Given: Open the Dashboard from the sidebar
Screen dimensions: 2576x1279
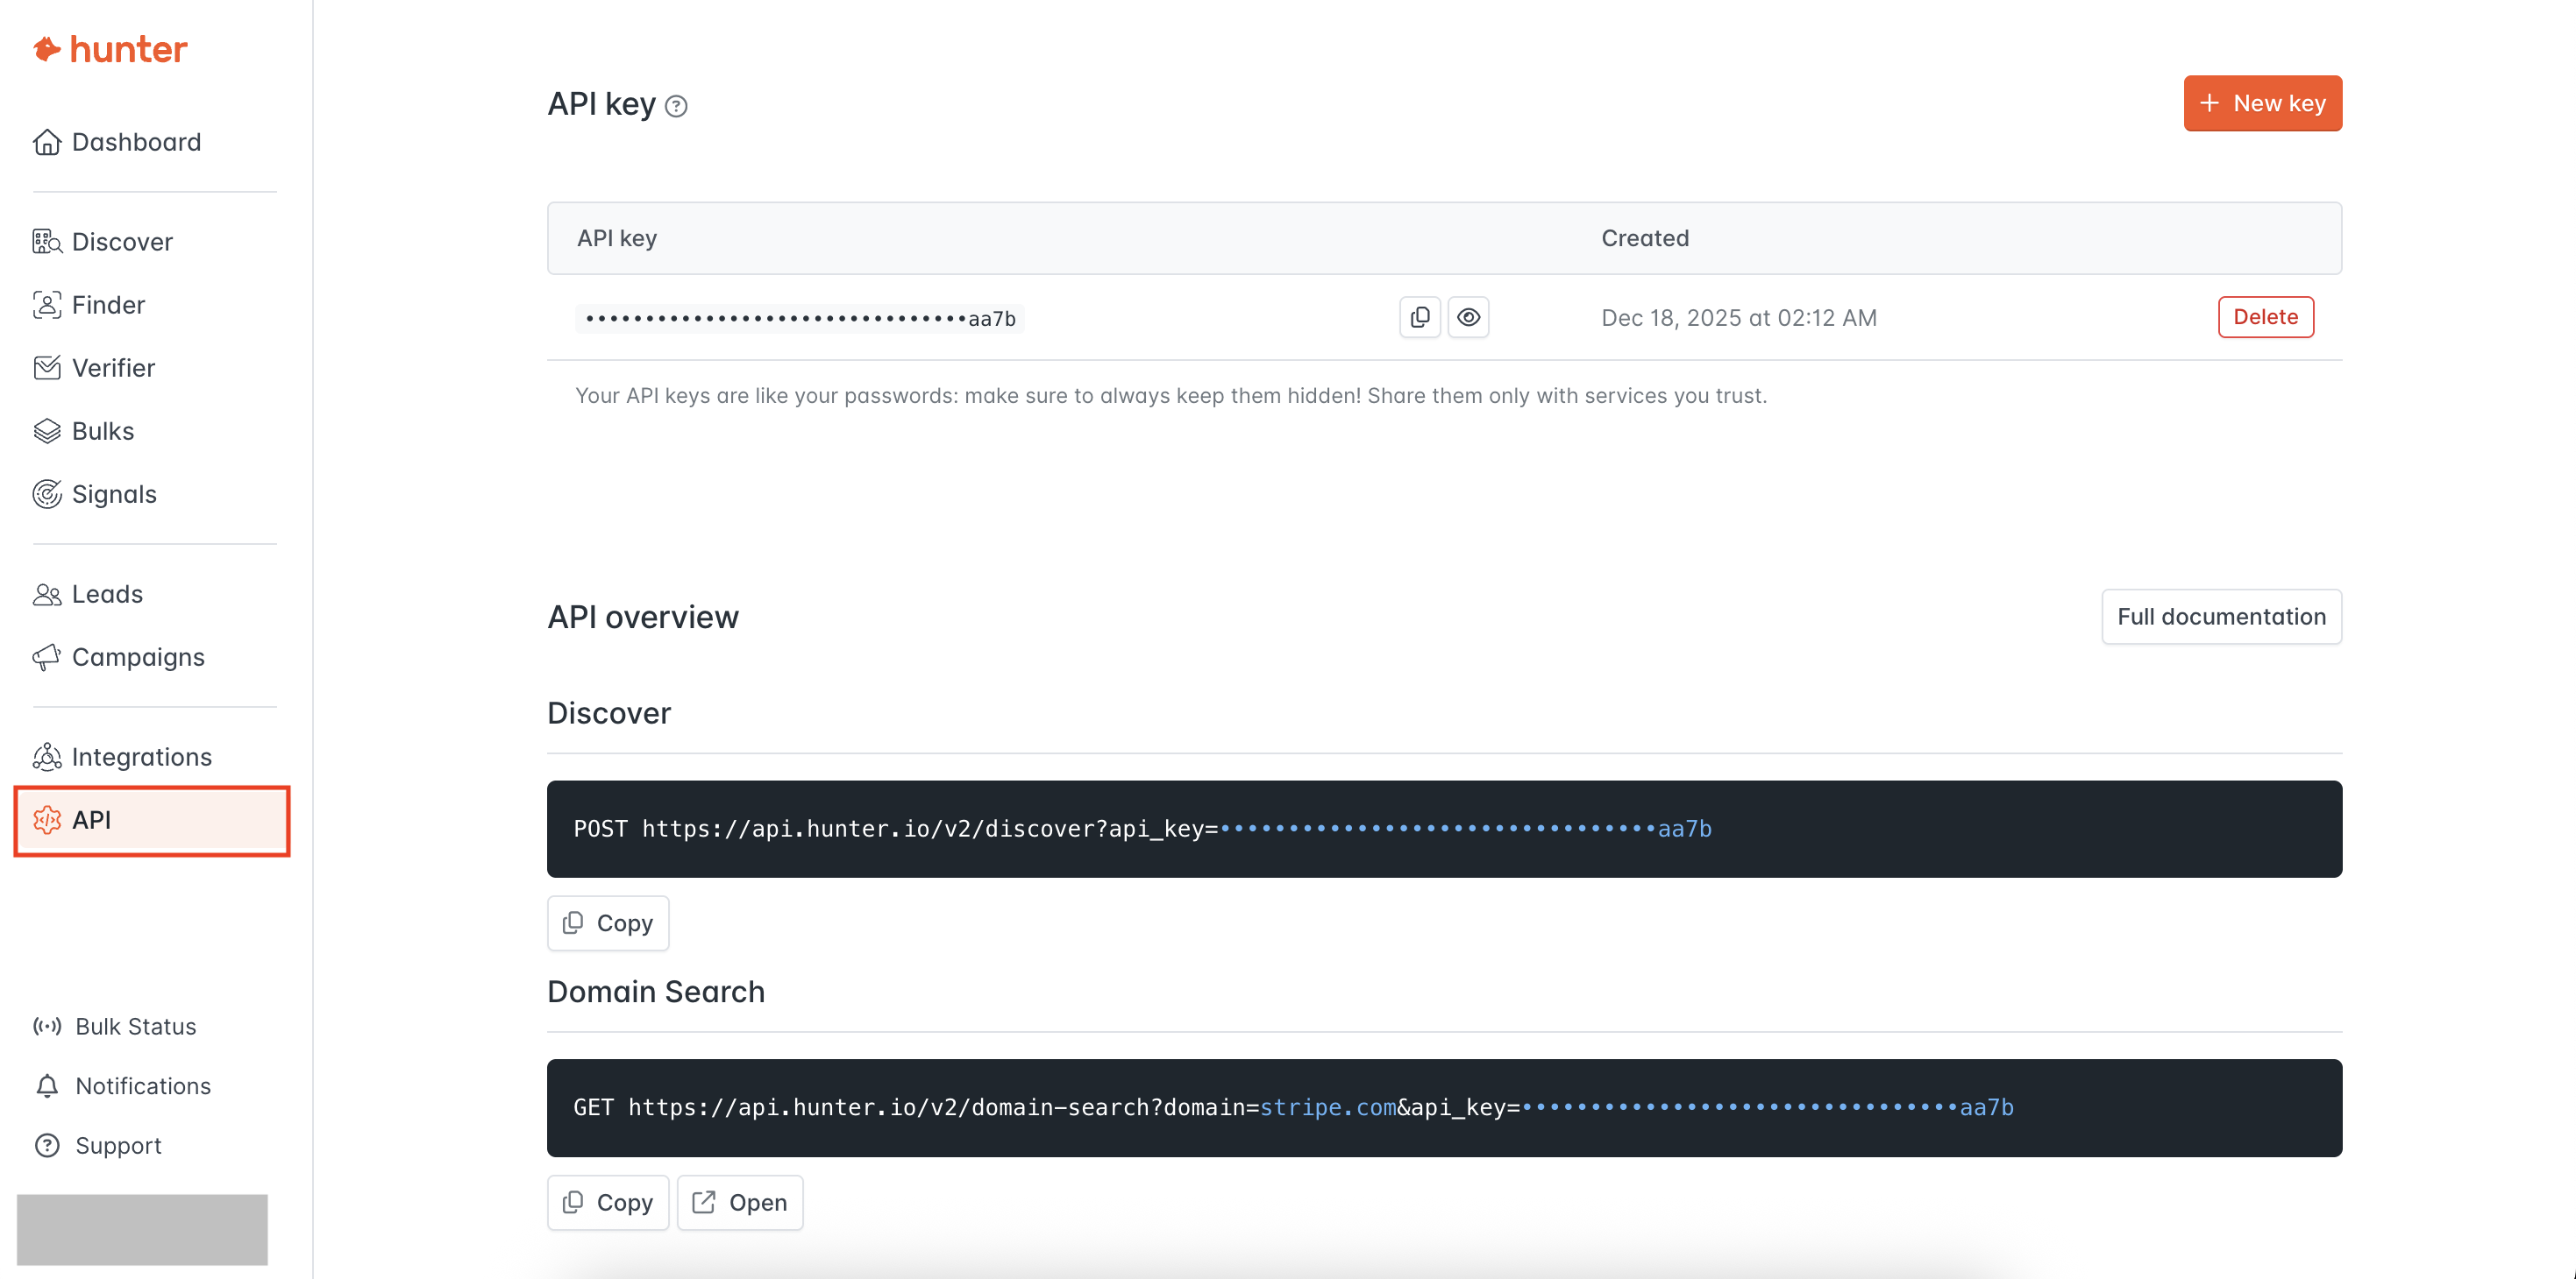Looking at the screenshot, I should [136, 142].
